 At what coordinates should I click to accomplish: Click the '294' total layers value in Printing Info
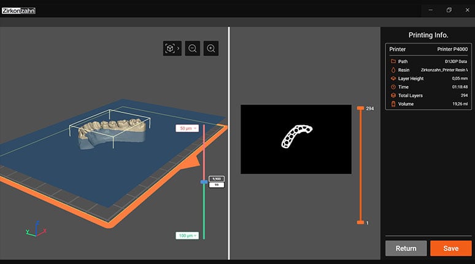464,95
